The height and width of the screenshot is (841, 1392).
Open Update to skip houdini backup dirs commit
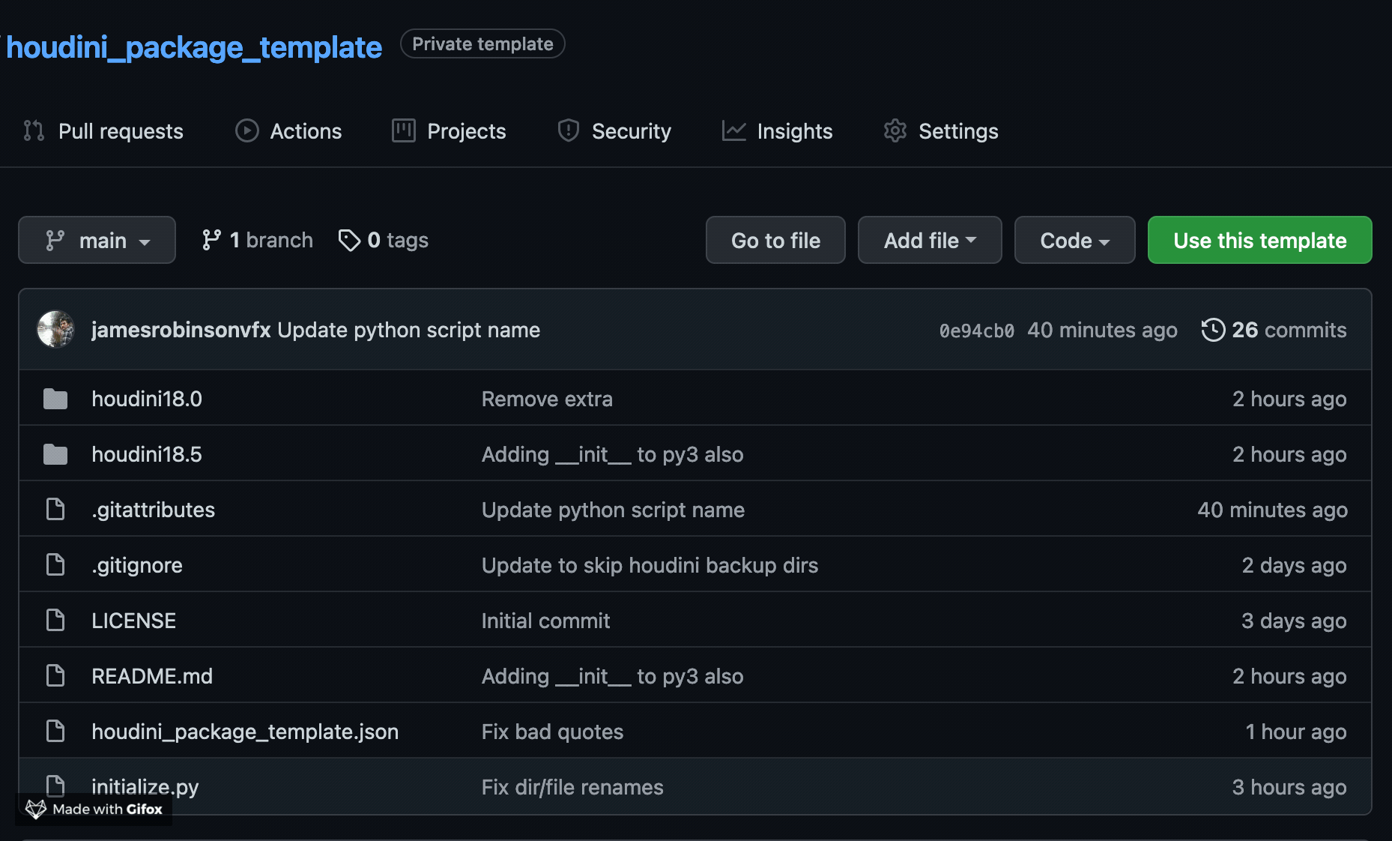pyautogui.click(x=650, y=565)
